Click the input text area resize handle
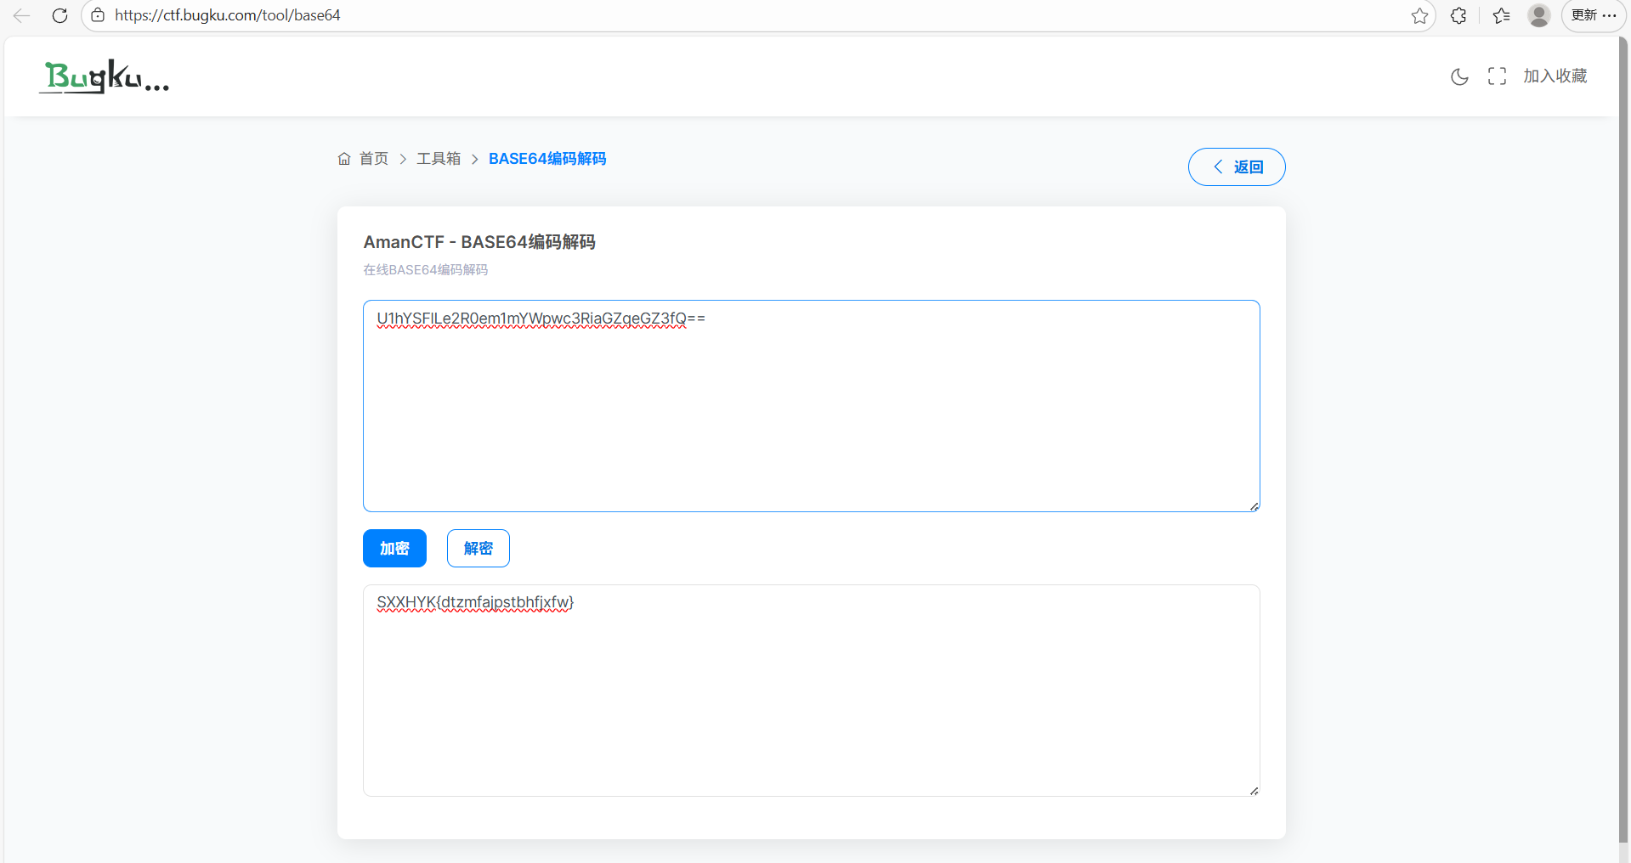The width and height of the screenshot is (1631, 863). coord(1254,506)
